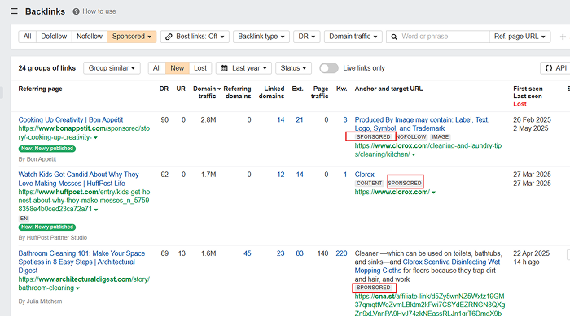Screen dimensions: 570x316
Task: Click the Page traffic column header
Action: 320,93
